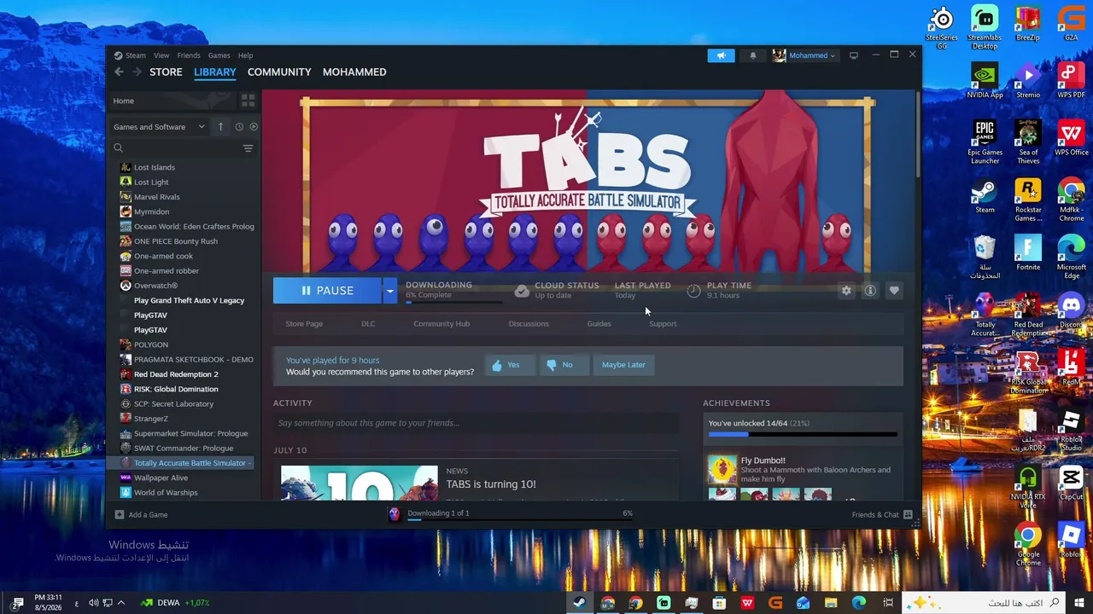Go back with Steam's back arrow
1093x614 pixels.
point(119,72)
